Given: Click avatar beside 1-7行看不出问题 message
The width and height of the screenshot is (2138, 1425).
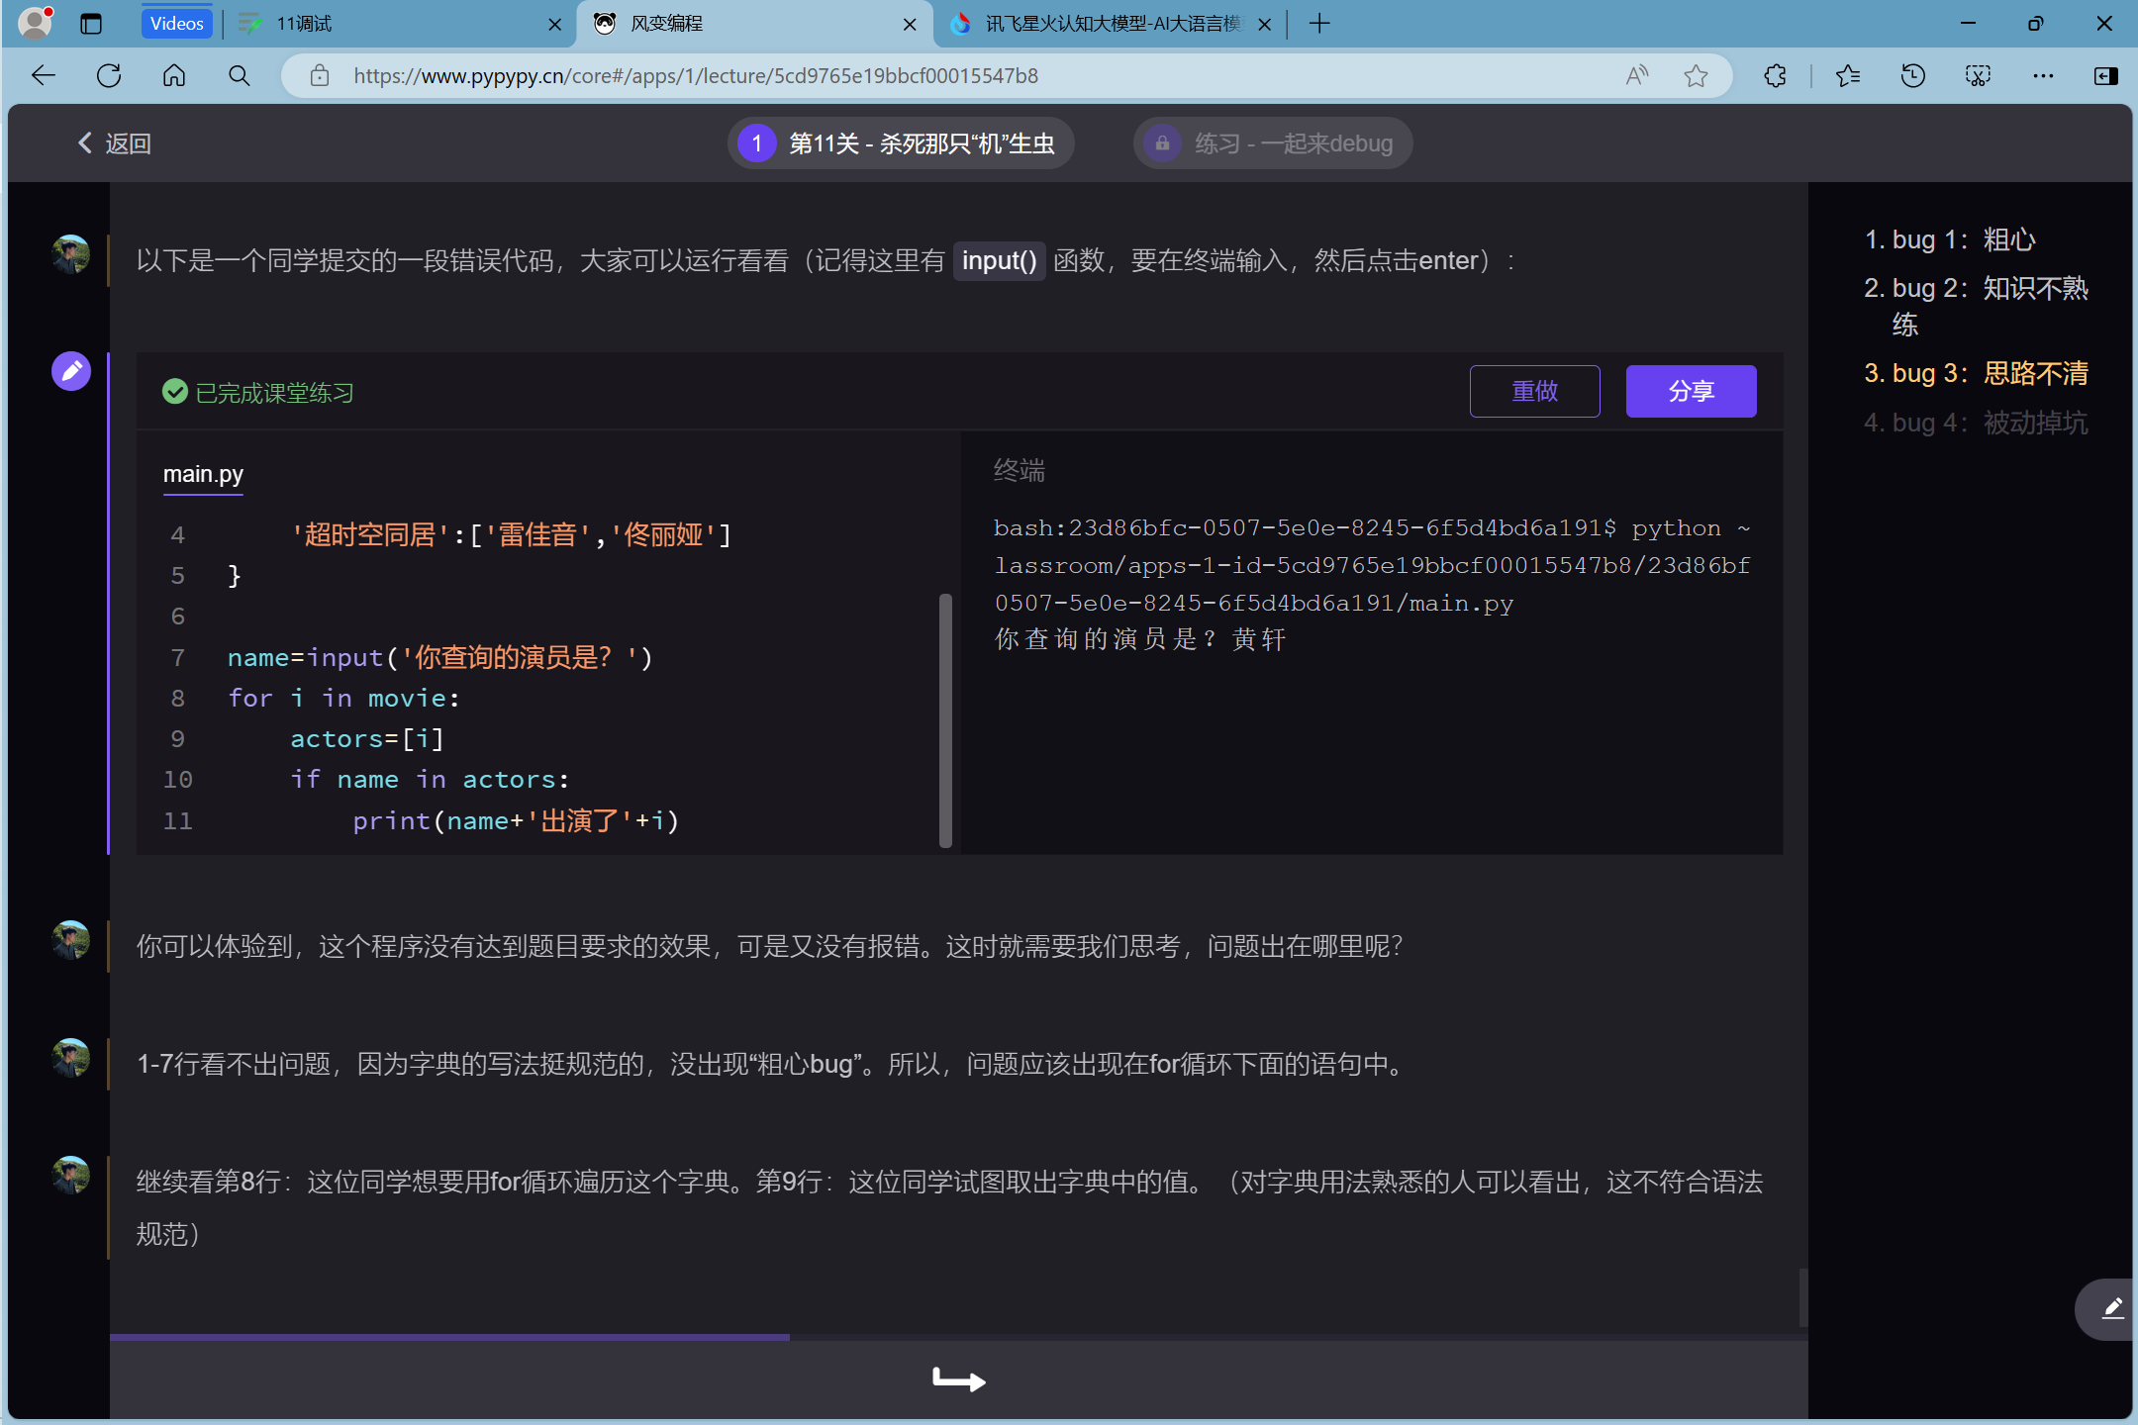Looking at the screenshot, I should [x=71, y=1058].
